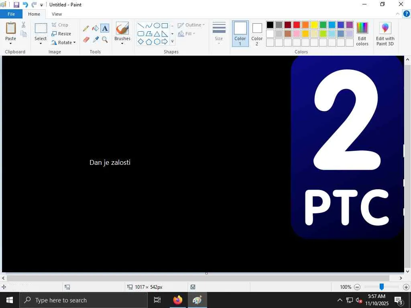Select the Eraser tool
This screenshot has width=411, height=308.
[86, 40]
